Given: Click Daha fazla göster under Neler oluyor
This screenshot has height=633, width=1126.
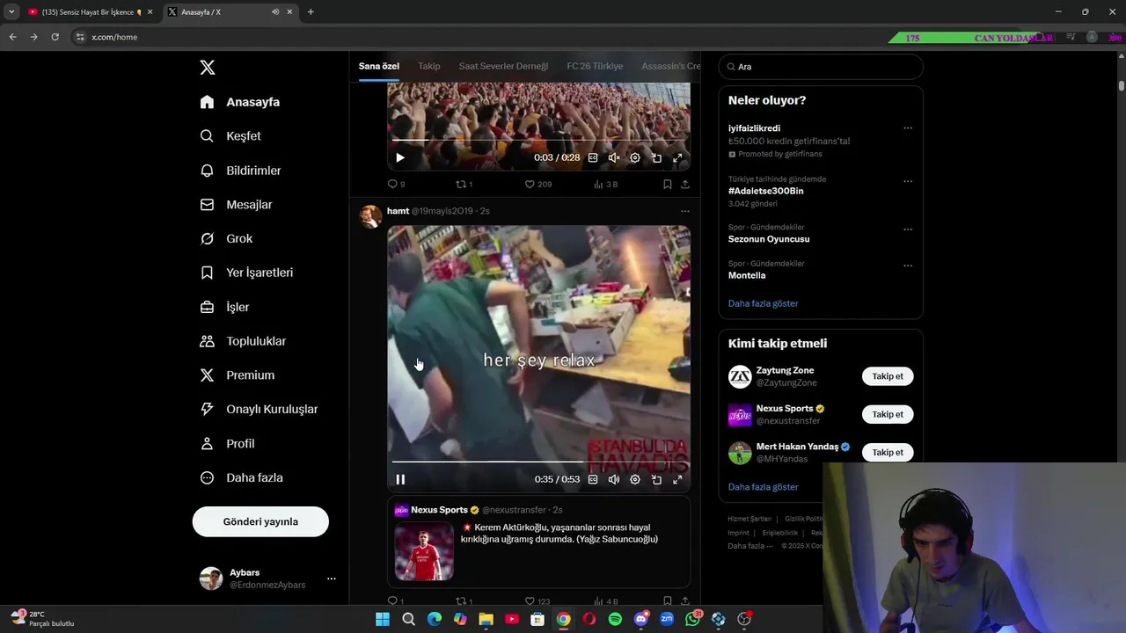Looking at the screenshot, I should tap(763, 303).
